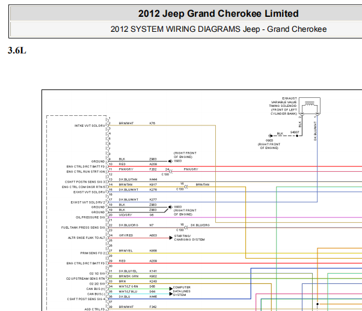Click the 'PRIM SENS FD 2' label

click(x=93, y=253)
